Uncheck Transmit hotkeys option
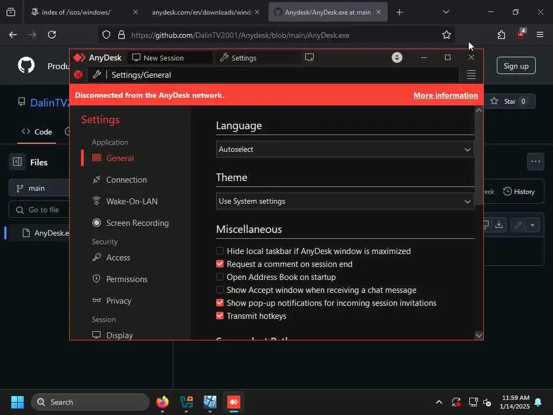Screen dimensions: 553x415 pyautogui.click(x=219, y=316)
